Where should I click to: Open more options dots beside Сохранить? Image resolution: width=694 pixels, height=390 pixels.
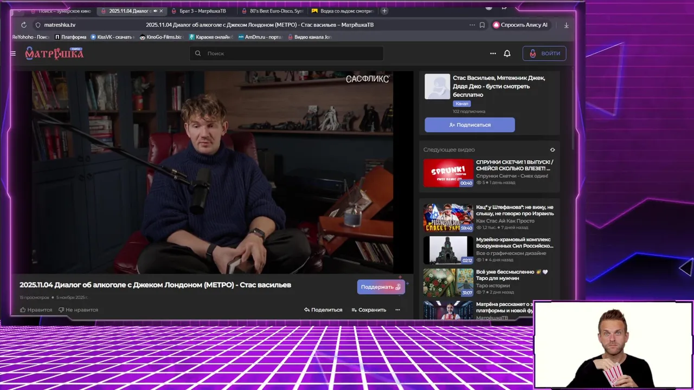pyautogui.click(x=397, y=310)
